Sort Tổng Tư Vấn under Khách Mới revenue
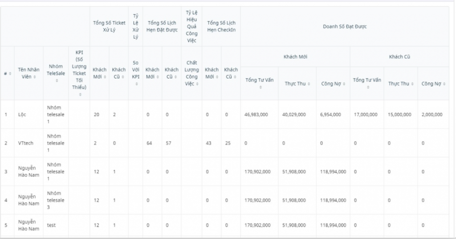The height and width of the screenshot is (239, 456). (260, 87)
